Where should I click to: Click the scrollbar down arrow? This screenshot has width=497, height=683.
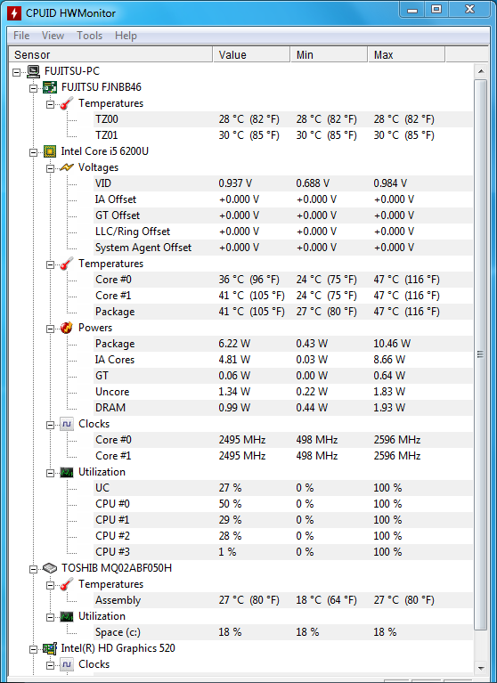click(x=481, y=668)
